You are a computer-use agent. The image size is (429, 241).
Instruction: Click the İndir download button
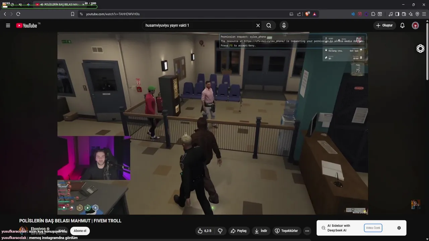coord(261,231)
